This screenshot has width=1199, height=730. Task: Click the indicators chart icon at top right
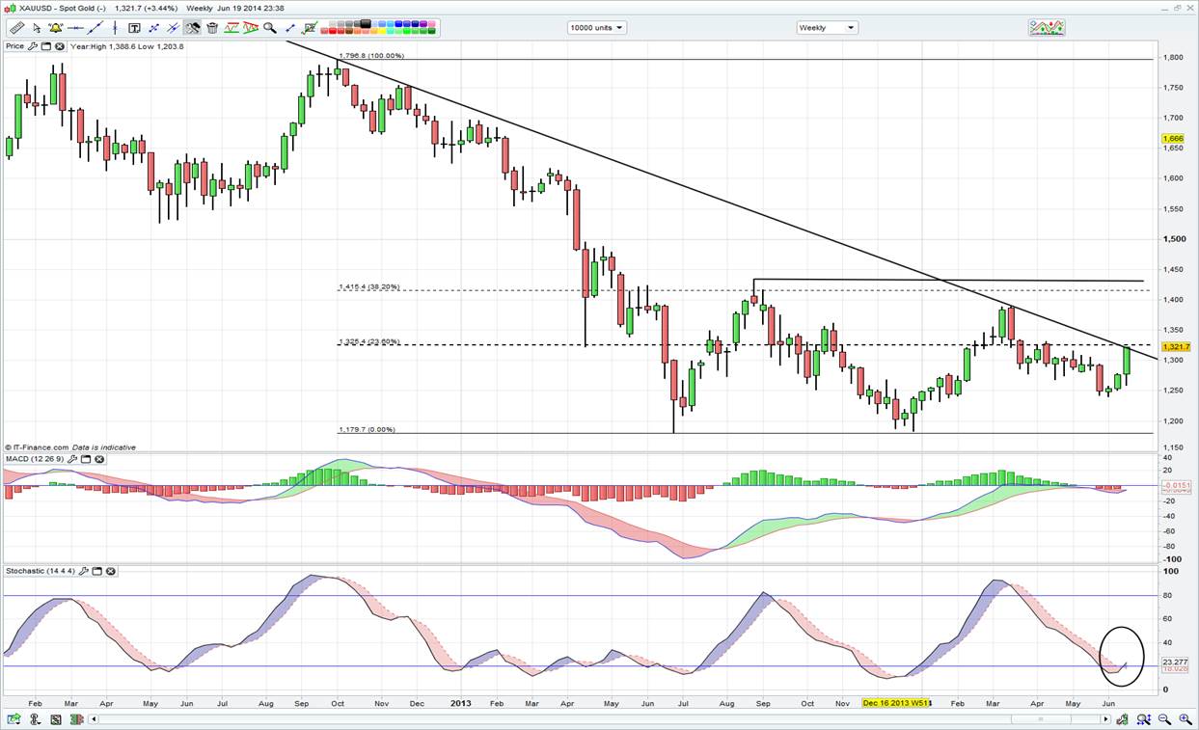click(x=1047, y=27)
